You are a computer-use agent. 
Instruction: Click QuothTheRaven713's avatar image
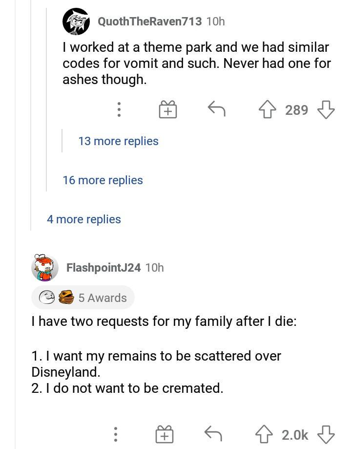click(77, 21)
